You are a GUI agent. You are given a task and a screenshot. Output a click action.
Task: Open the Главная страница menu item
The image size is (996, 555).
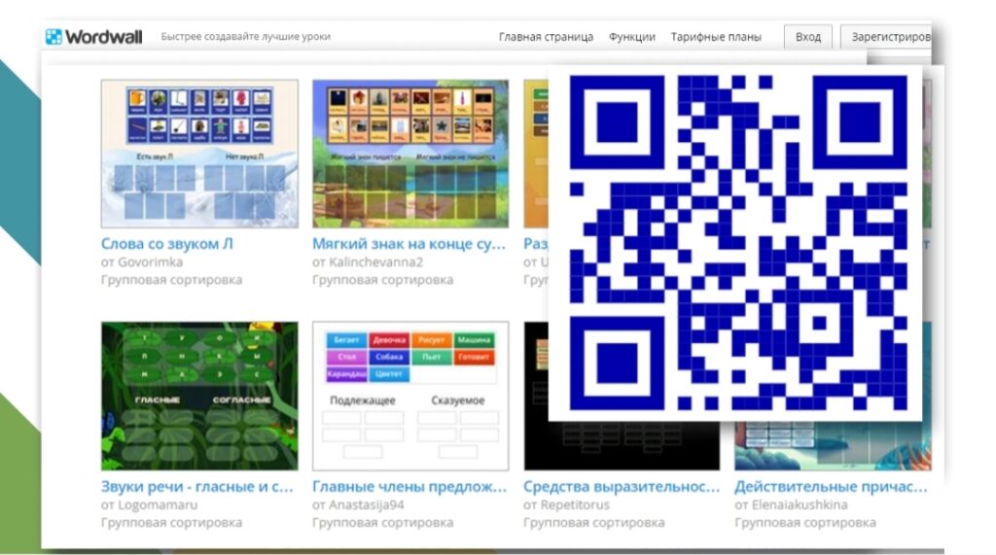coord(546,37)
